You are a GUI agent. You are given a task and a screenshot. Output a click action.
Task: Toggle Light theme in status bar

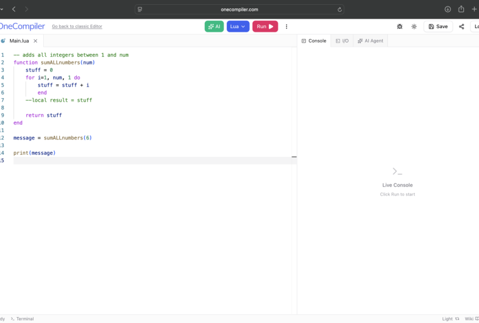(x=451, y=319)
